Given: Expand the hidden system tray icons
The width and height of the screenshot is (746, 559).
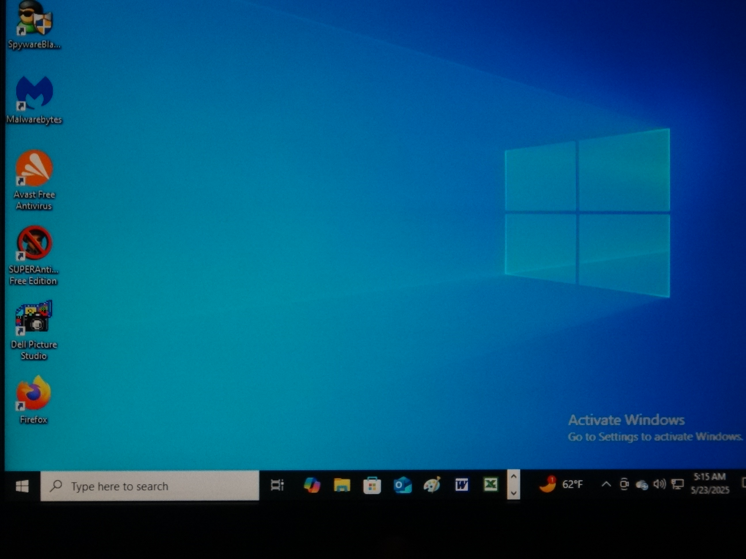Looking at the screenshot, I should tap(606, 485).
